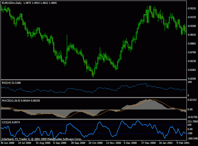Click the 0.8365 price axis label
Image resolution: width=198 pixels, height=146 pixels.
point(192,70)
